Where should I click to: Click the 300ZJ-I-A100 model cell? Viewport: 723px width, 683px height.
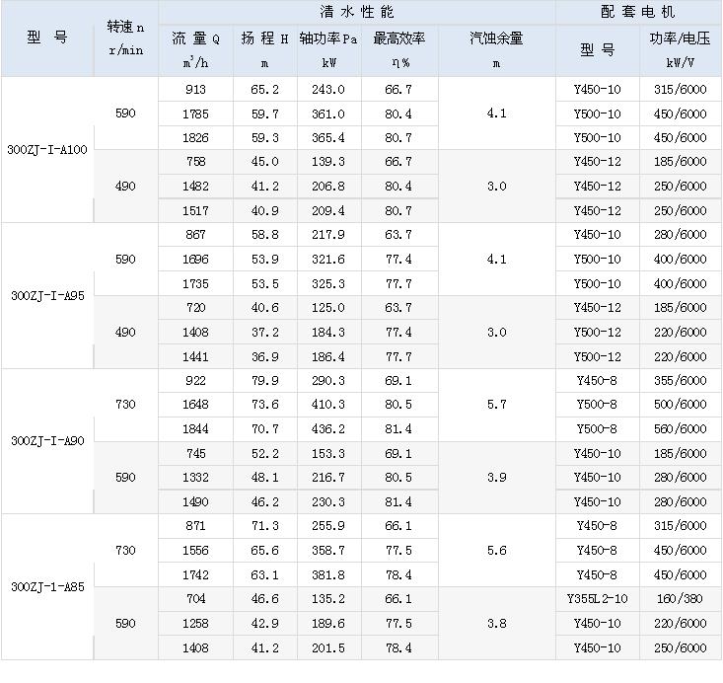point(47,150)
